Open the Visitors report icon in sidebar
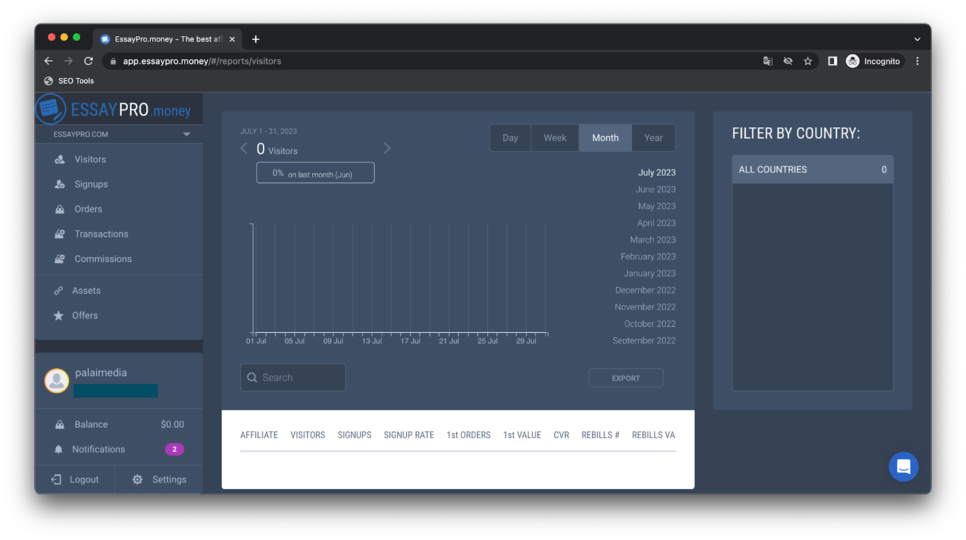The width and height of the screenshot is (966, 540). tap(60, 159)
